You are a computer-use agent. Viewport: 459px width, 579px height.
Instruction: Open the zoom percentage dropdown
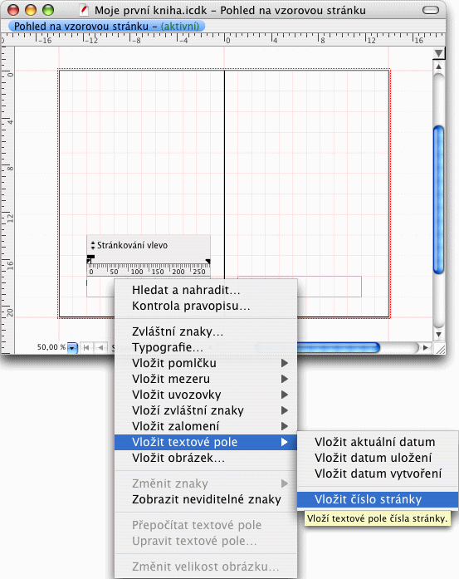[x=72, y=347]
